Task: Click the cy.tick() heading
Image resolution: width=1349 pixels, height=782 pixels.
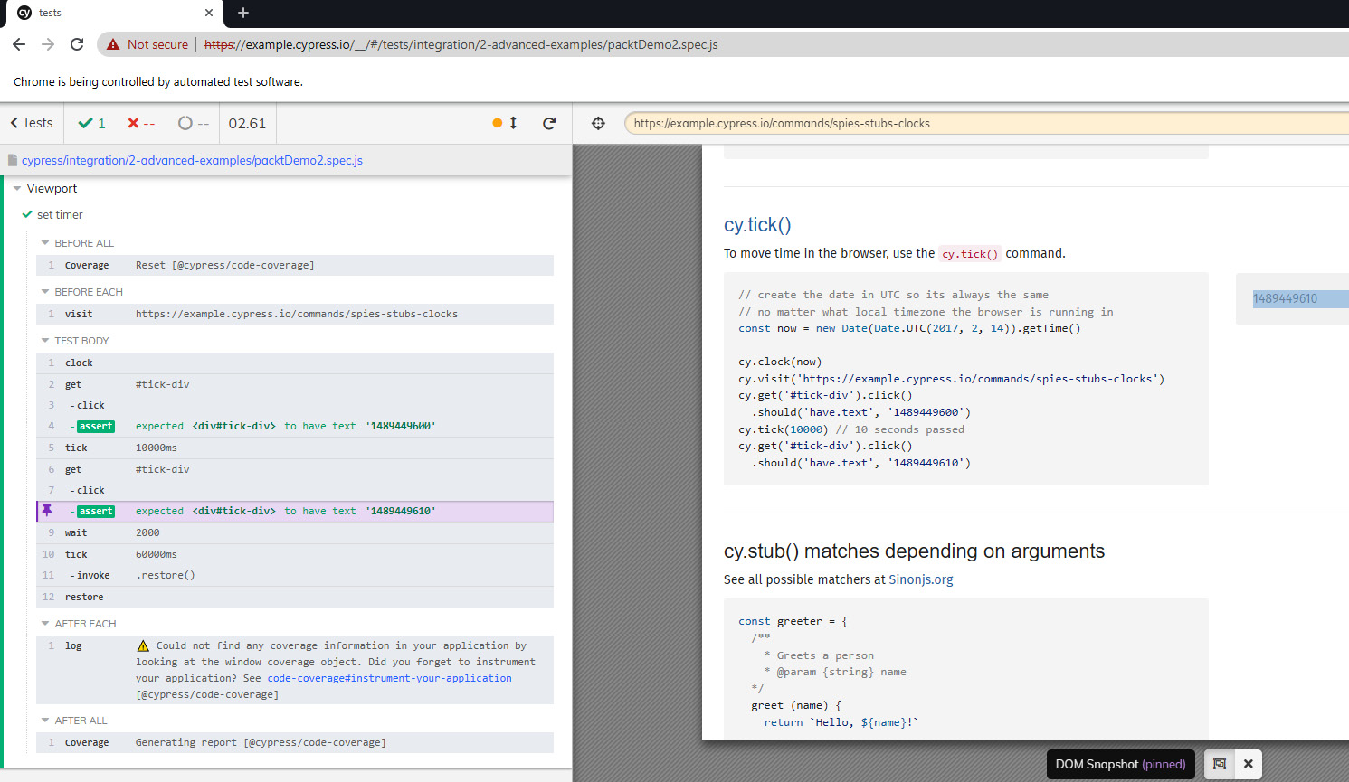Action: (x=757, y=225)
